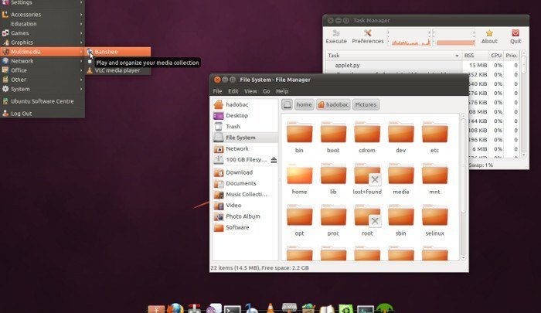Image resolution: width=541 pixels, height=313 pixels.
Task: Open the Network category in the app menu
Action: pyautogui.click(x=43, y=61)
